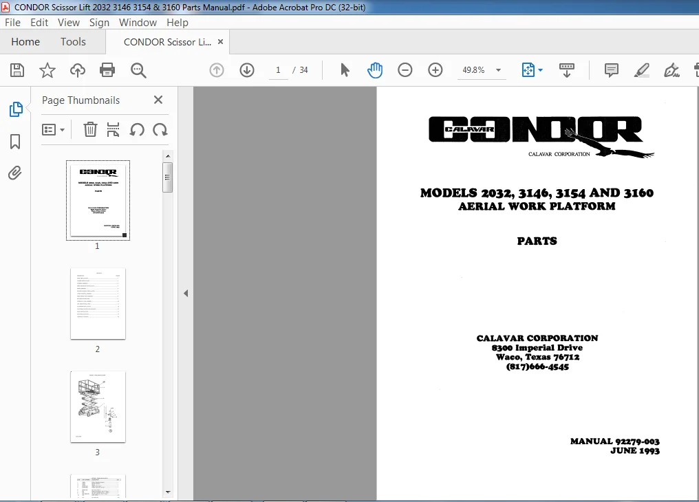Select the Highlight text pen

641,70
